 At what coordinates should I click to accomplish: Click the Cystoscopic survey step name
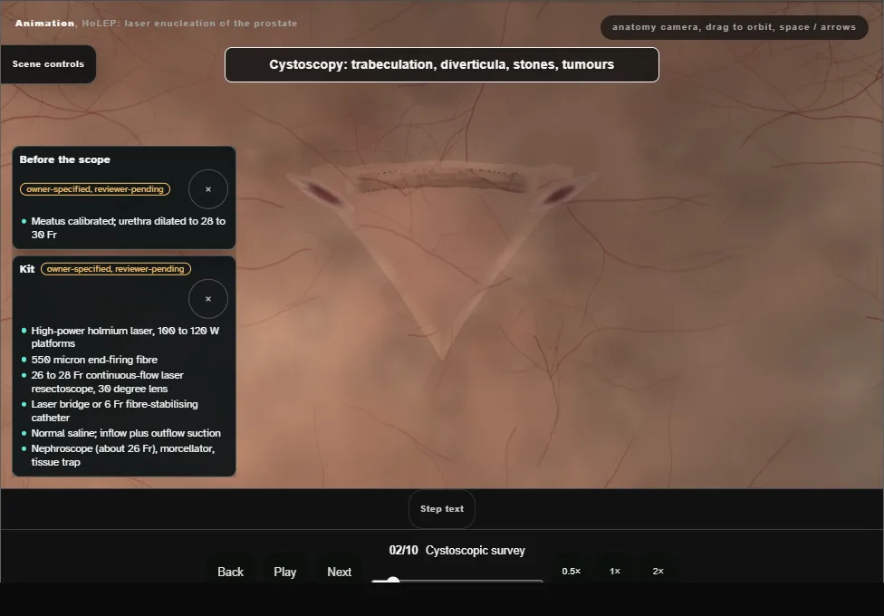[x=476, y=550]
